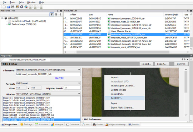
Task: Pin the Resource Tree panel
Action: (x=58, y=11)
